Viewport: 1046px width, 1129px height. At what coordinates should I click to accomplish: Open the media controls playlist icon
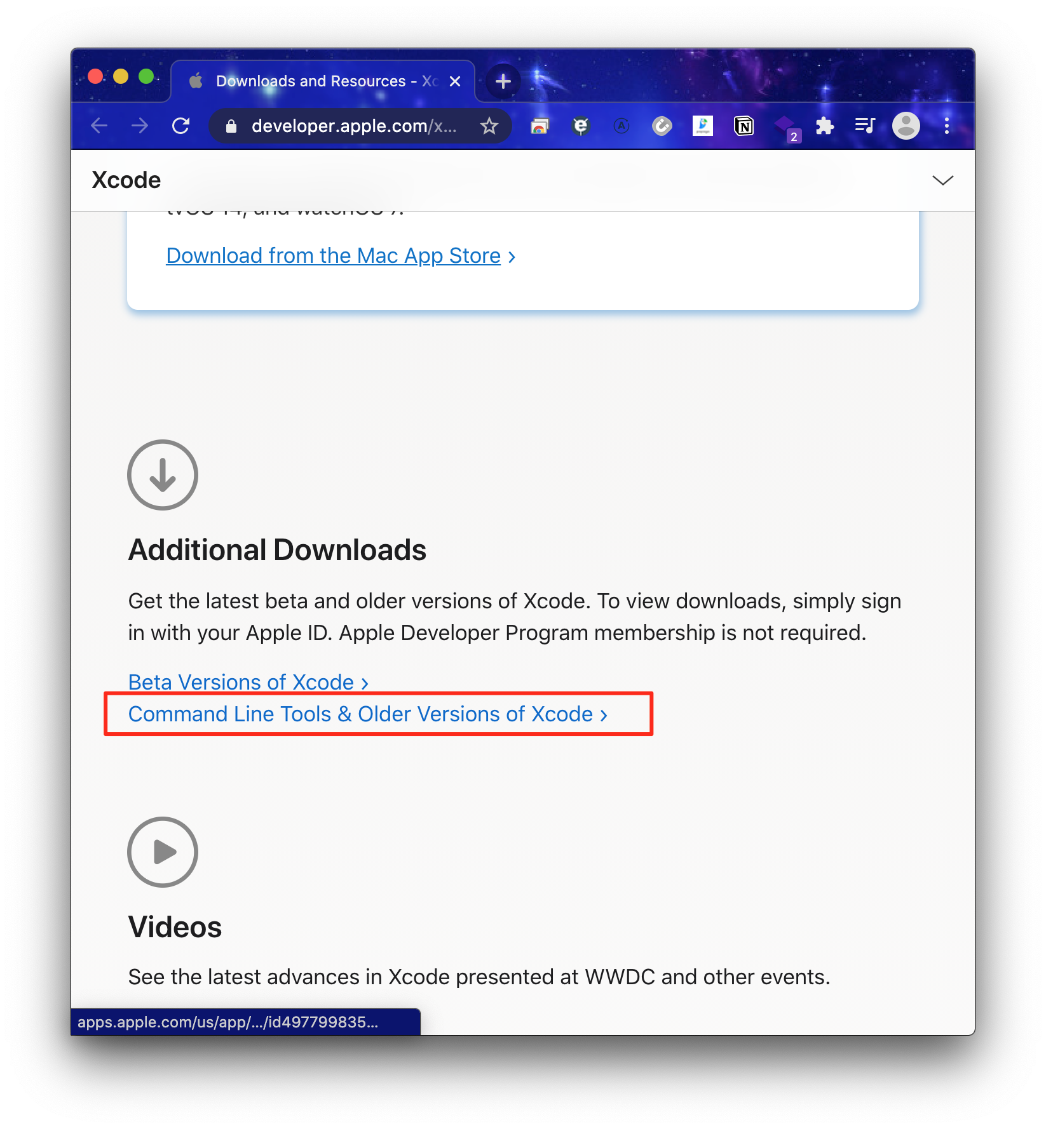pyautogui.click(x=865, y=126)
